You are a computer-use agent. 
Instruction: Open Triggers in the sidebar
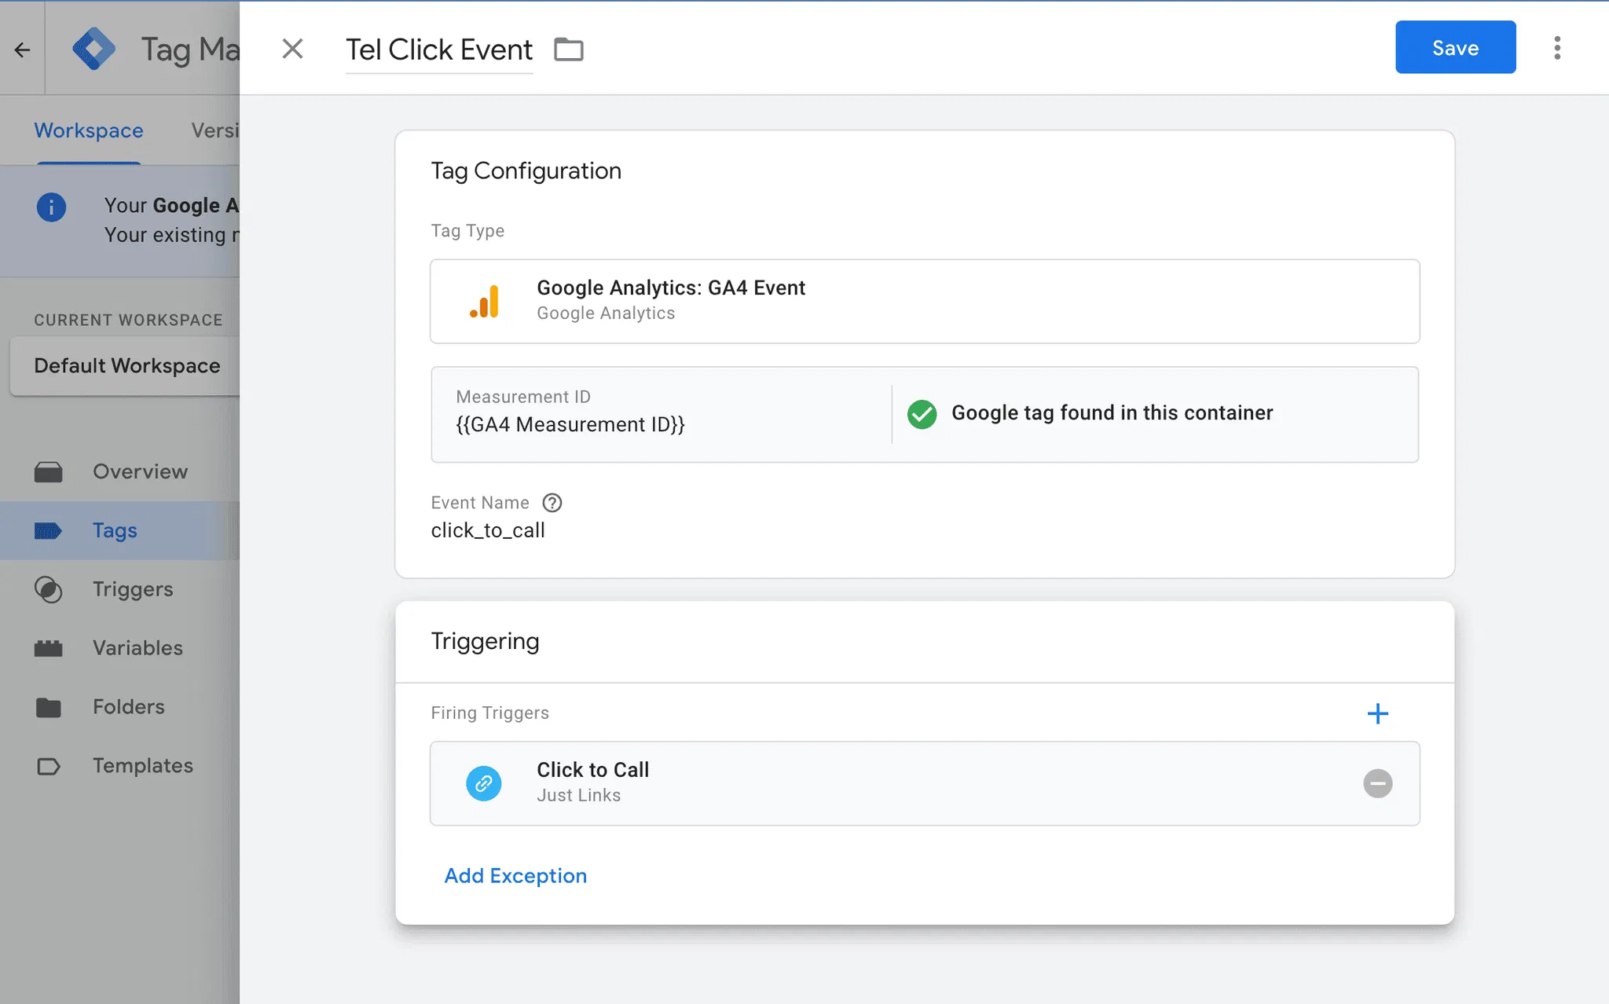pyautogui.click(x=119, y=589)
